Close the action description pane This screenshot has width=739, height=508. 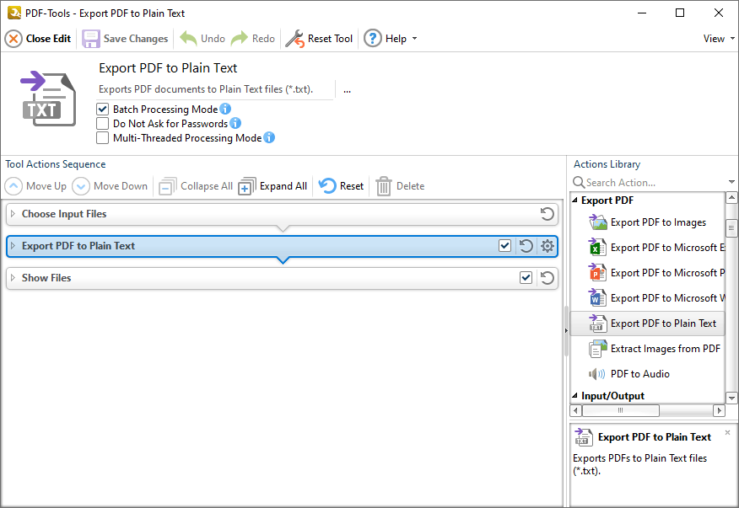click(x=728, y=433)
